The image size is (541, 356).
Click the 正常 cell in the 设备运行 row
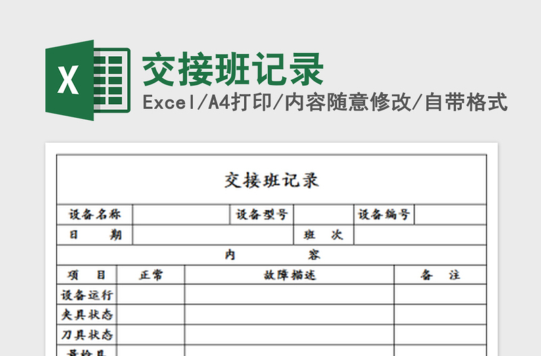click(x=151, y=294)
